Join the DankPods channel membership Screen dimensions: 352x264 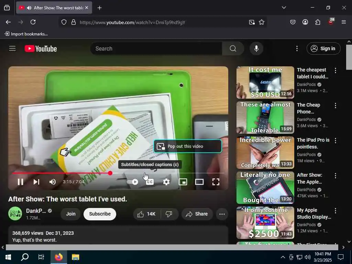click(x=71, y=214)
